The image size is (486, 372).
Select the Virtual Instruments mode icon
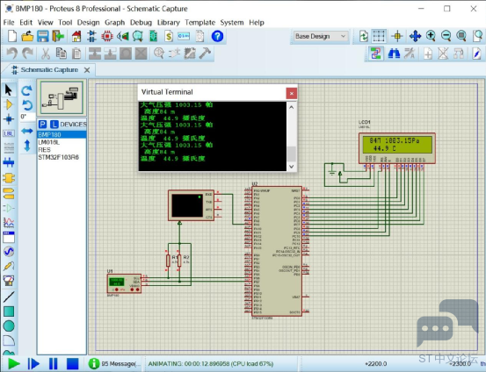coord(9,281)
